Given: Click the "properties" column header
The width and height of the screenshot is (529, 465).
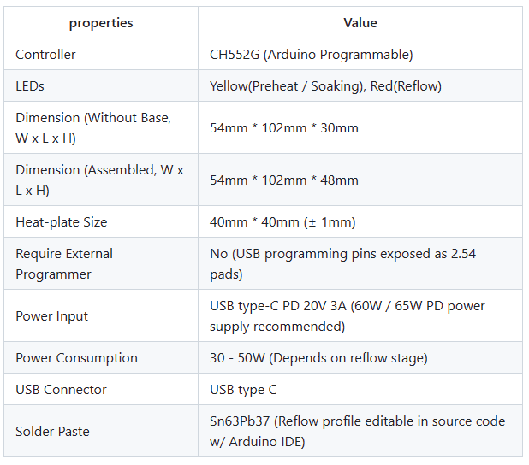Looking at the screenshot, I should tap(101, 23).
